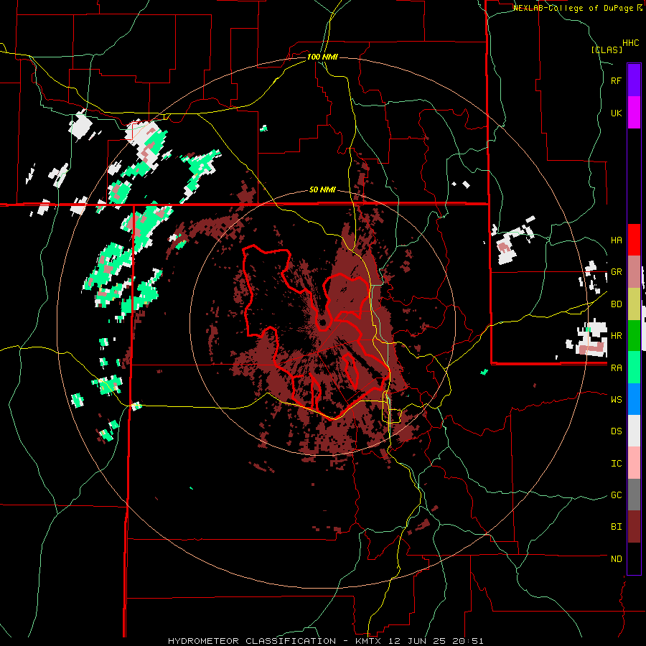Click the BI legend label
Image resolution: width=646 pixels, height=646 pixels.
pos(616,527)
